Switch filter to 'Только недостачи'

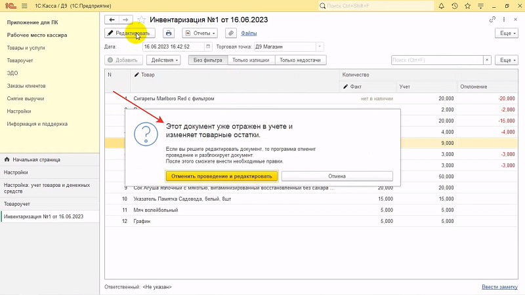coord(300,60)
